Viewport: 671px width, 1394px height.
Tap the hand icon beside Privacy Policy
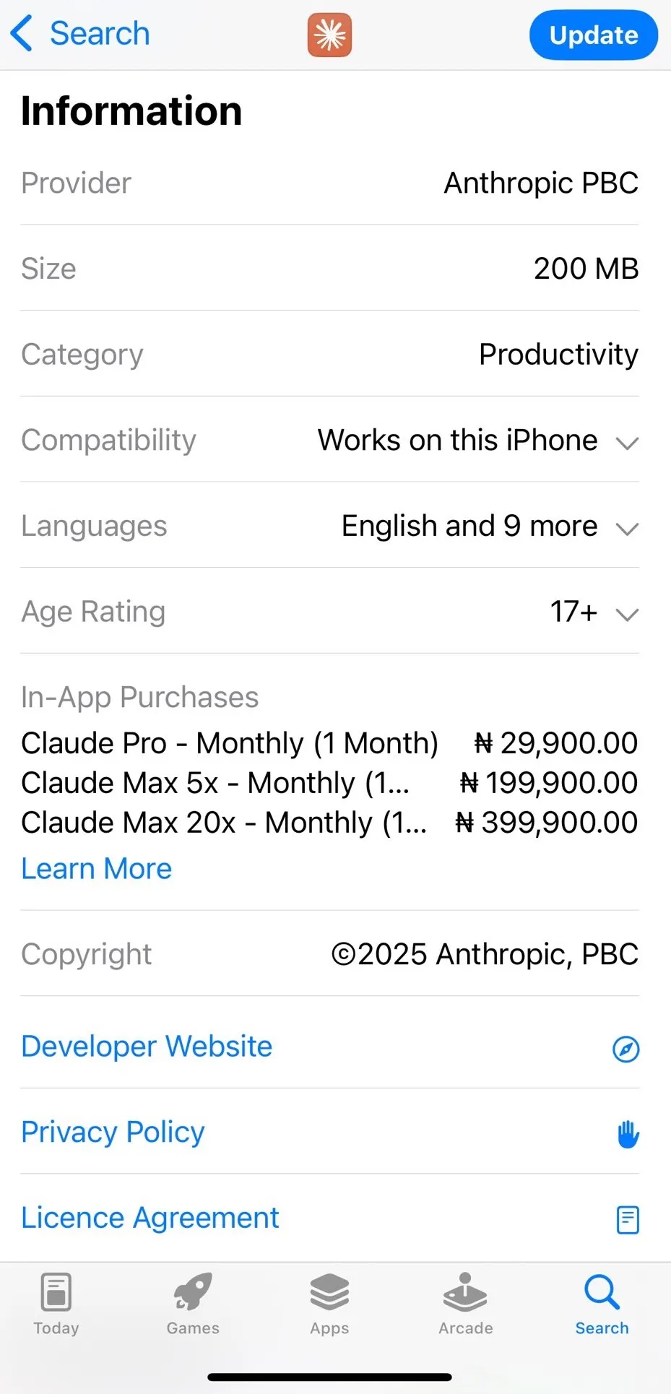pyautogui.click(x=628, y=1134)
